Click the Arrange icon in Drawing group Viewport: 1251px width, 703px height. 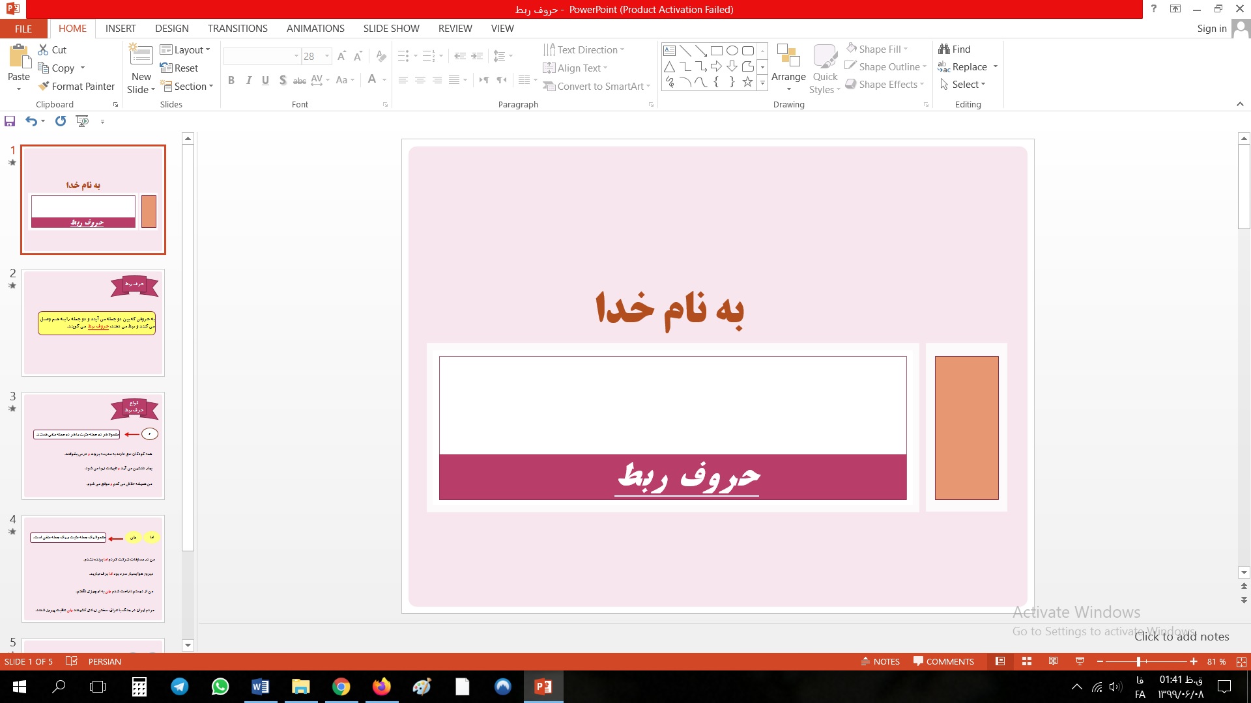788,57
